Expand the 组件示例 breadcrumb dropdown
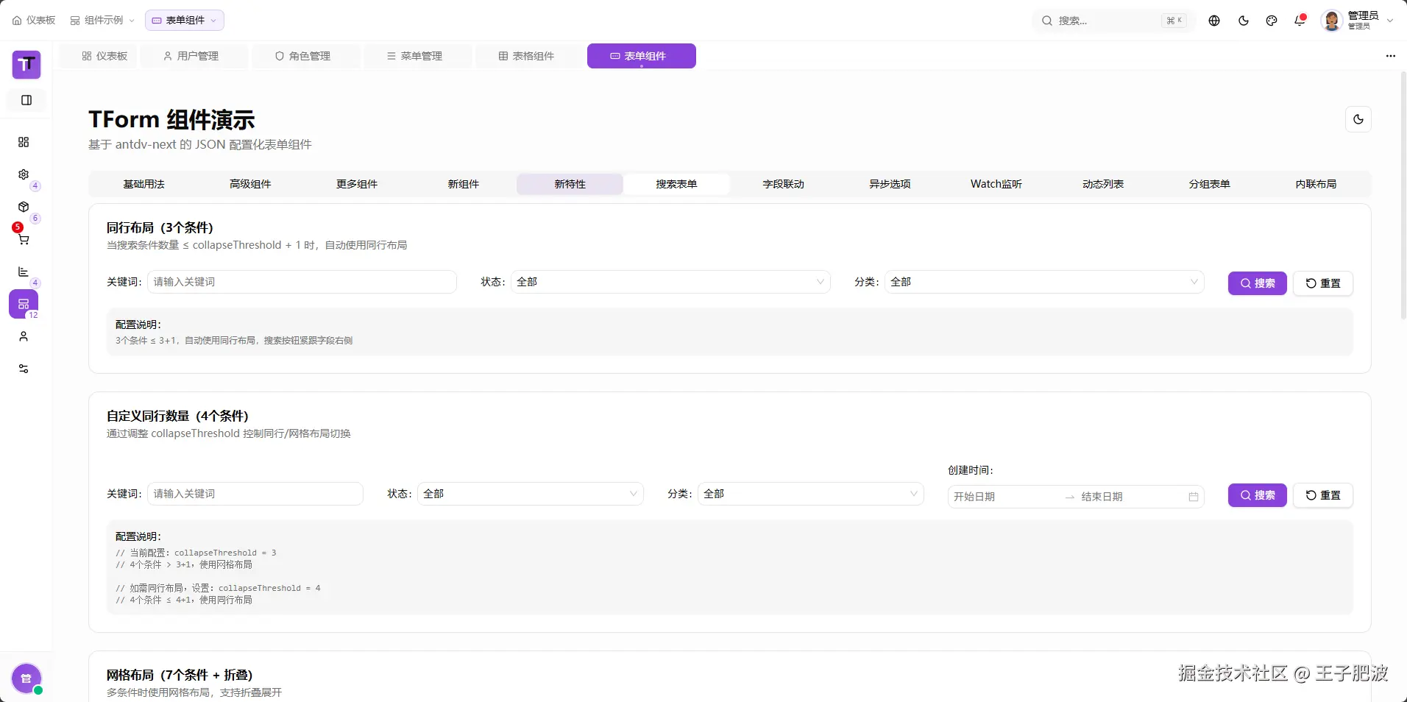The height and width of the screenshot is (702, 1407). pyautogui.click(x=102, y=21)
